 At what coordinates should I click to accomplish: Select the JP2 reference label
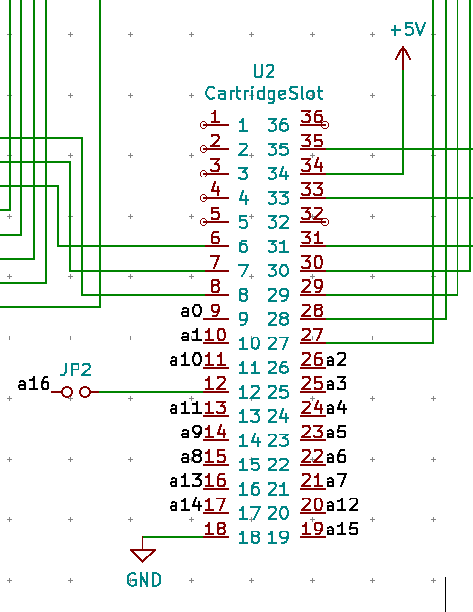point(76,370)
